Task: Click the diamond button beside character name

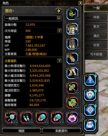Action: (58, 11)
